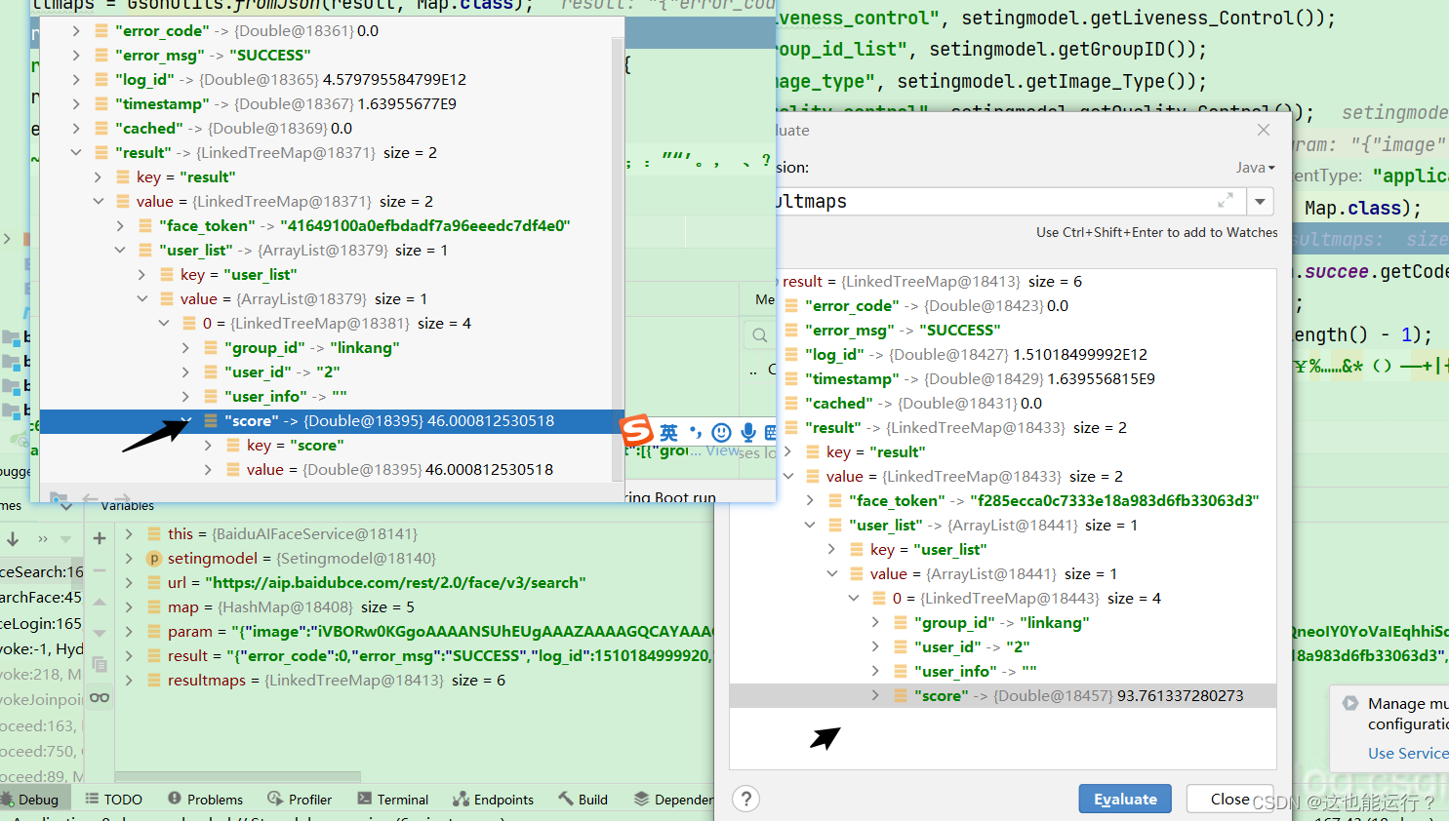Click the Evaluate button
The height and width of the screenshot is (821, 1449).
(x=1125, y=799)
